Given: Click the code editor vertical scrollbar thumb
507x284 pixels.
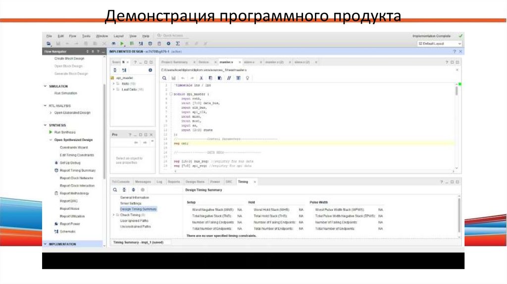Looking at the screenshot, I should [x=456, y=91].
